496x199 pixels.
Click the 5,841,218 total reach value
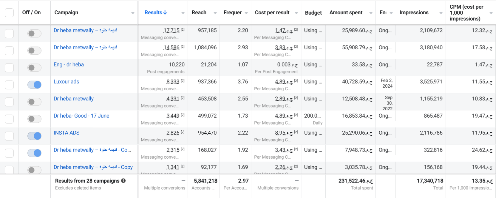(x=205, y=181)
